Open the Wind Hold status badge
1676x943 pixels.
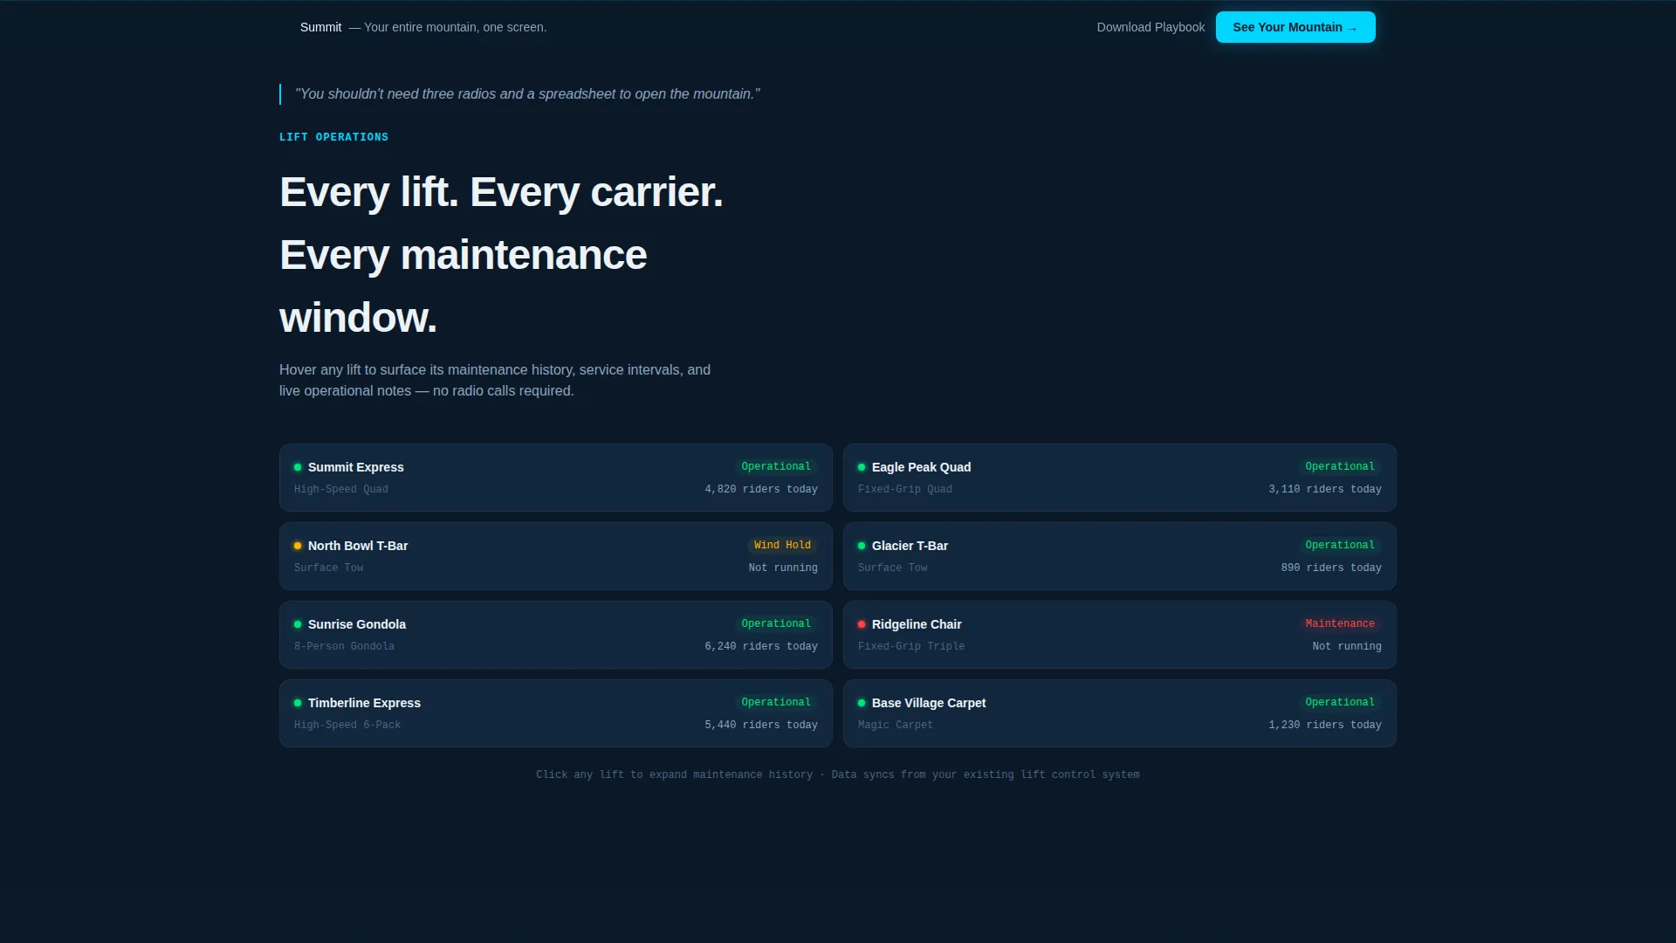click(782, 545)
